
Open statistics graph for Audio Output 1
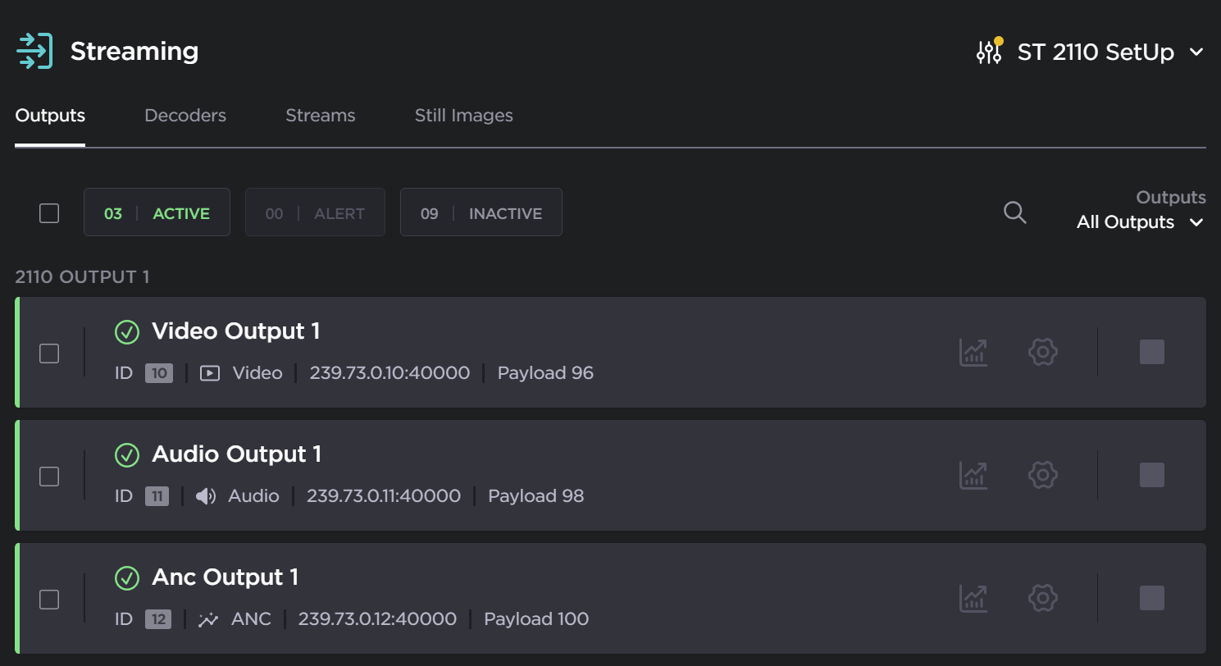[973, 476]
